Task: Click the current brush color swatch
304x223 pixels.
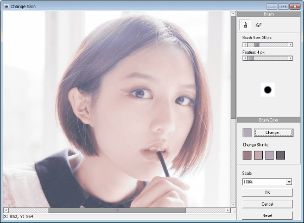Action: (247, 133)
